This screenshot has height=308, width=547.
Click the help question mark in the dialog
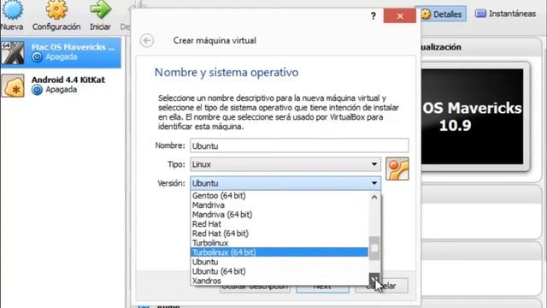pos(373,15)
